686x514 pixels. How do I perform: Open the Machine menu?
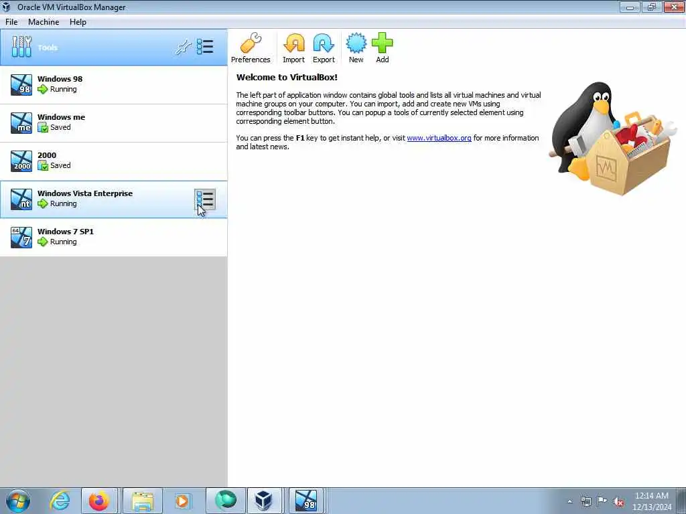pos(44,22)
